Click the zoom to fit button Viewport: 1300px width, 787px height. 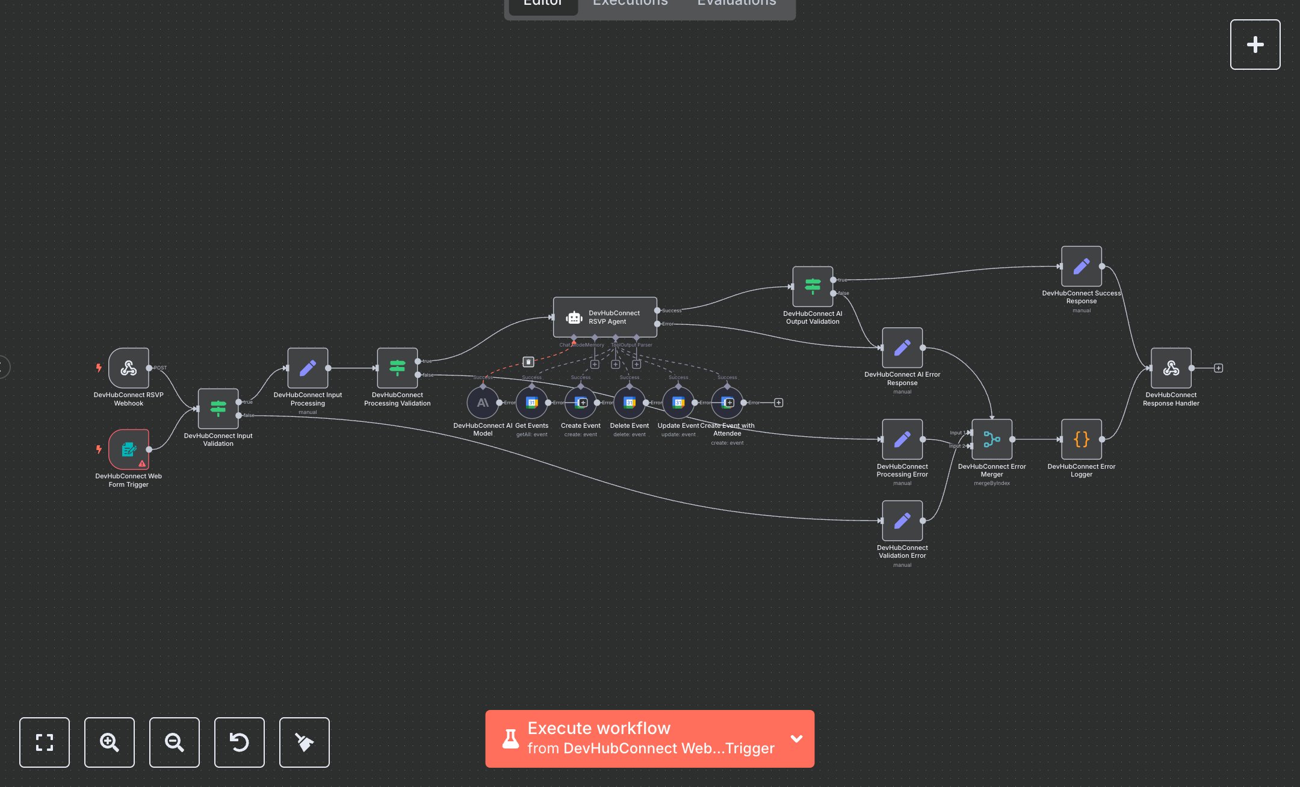45,742
